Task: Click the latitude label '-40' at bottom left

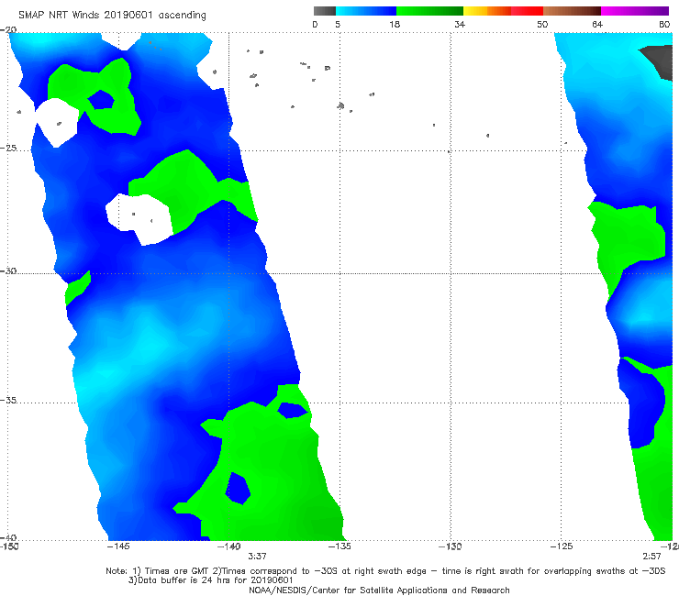Action: pyautogui.click(x=8, y=537)
